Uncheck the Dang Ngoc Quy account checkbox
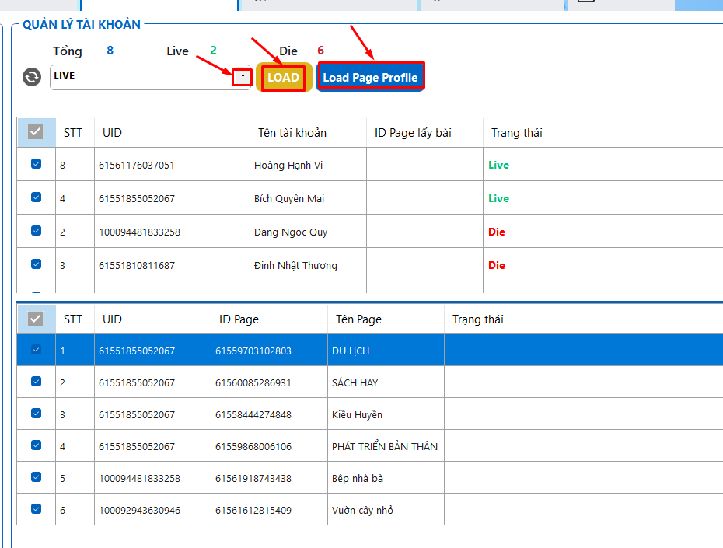Image resolution: width=723 pixels, height=548 pixels. tap(36, 230)
